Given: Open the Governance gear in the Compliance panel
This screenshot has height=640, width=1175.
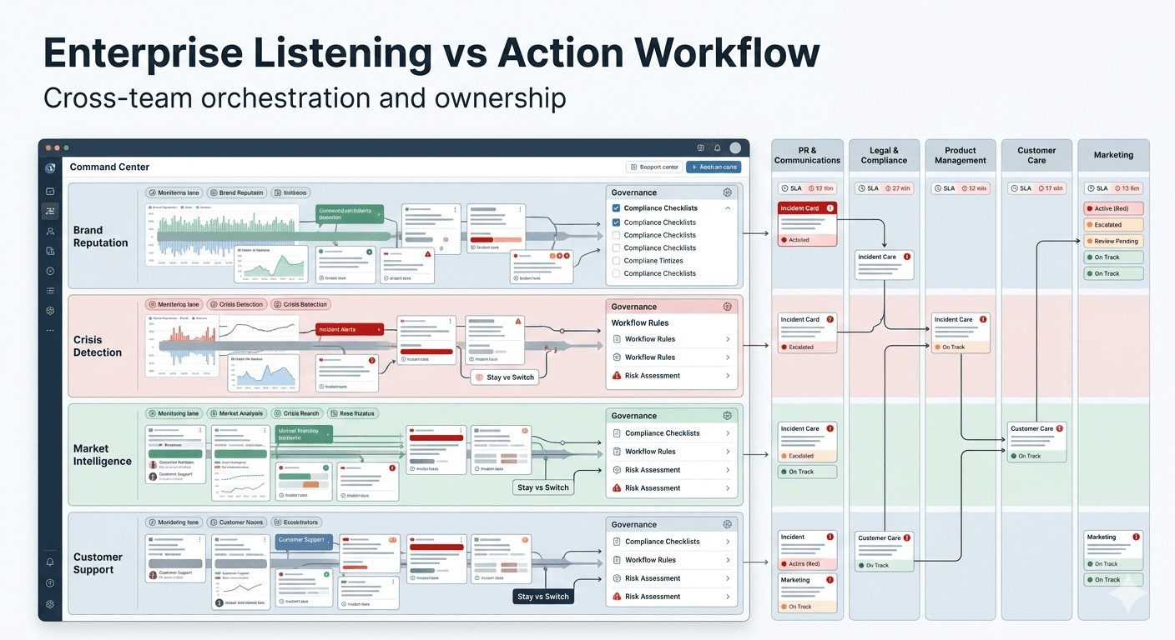Looking at the screenshot, I should tap(727, 192).
